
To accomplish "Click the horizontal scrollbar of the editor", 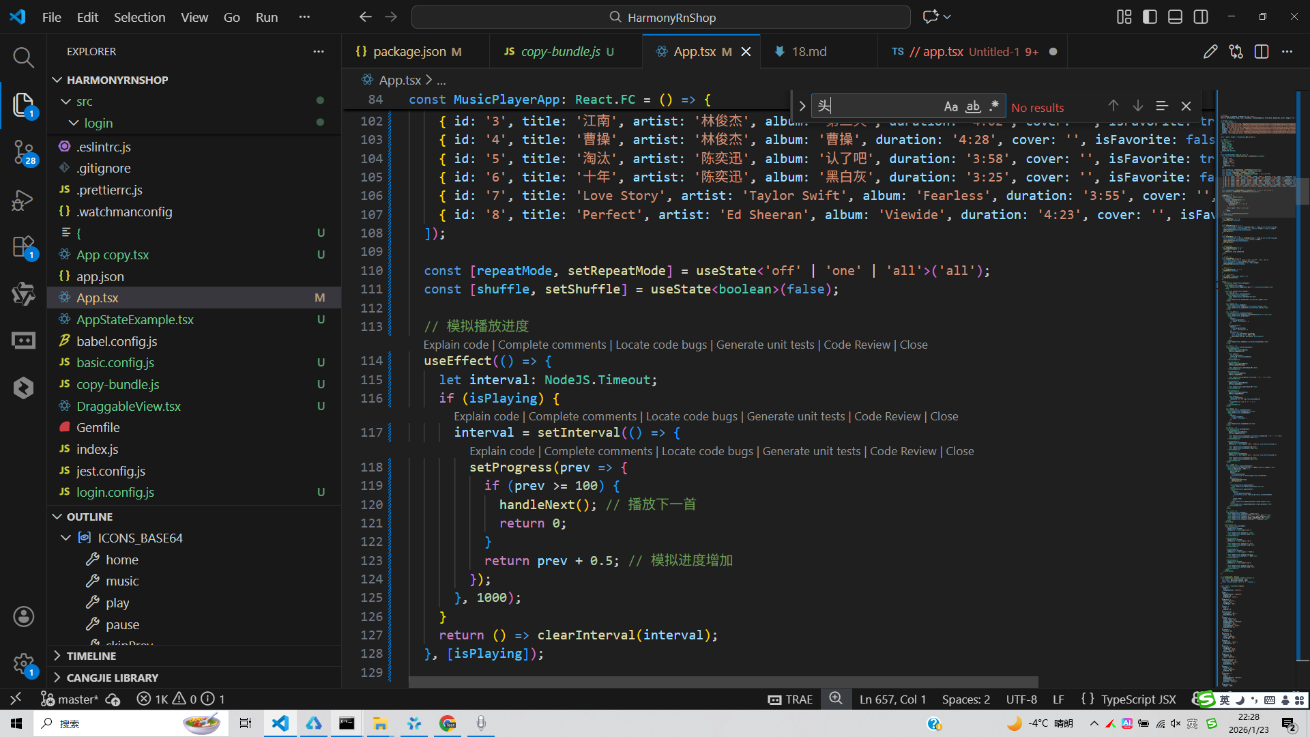I will click(x=723, y=682).
